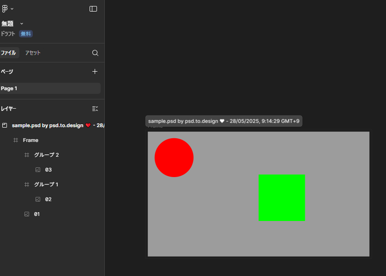Click the image icon beside layer 01

(27, 214)
